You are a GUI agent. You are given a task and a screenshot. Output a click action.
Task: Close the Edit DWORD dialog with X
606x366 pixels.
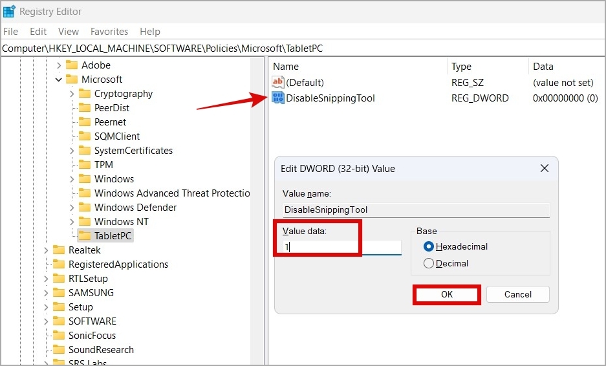(545, 168)
